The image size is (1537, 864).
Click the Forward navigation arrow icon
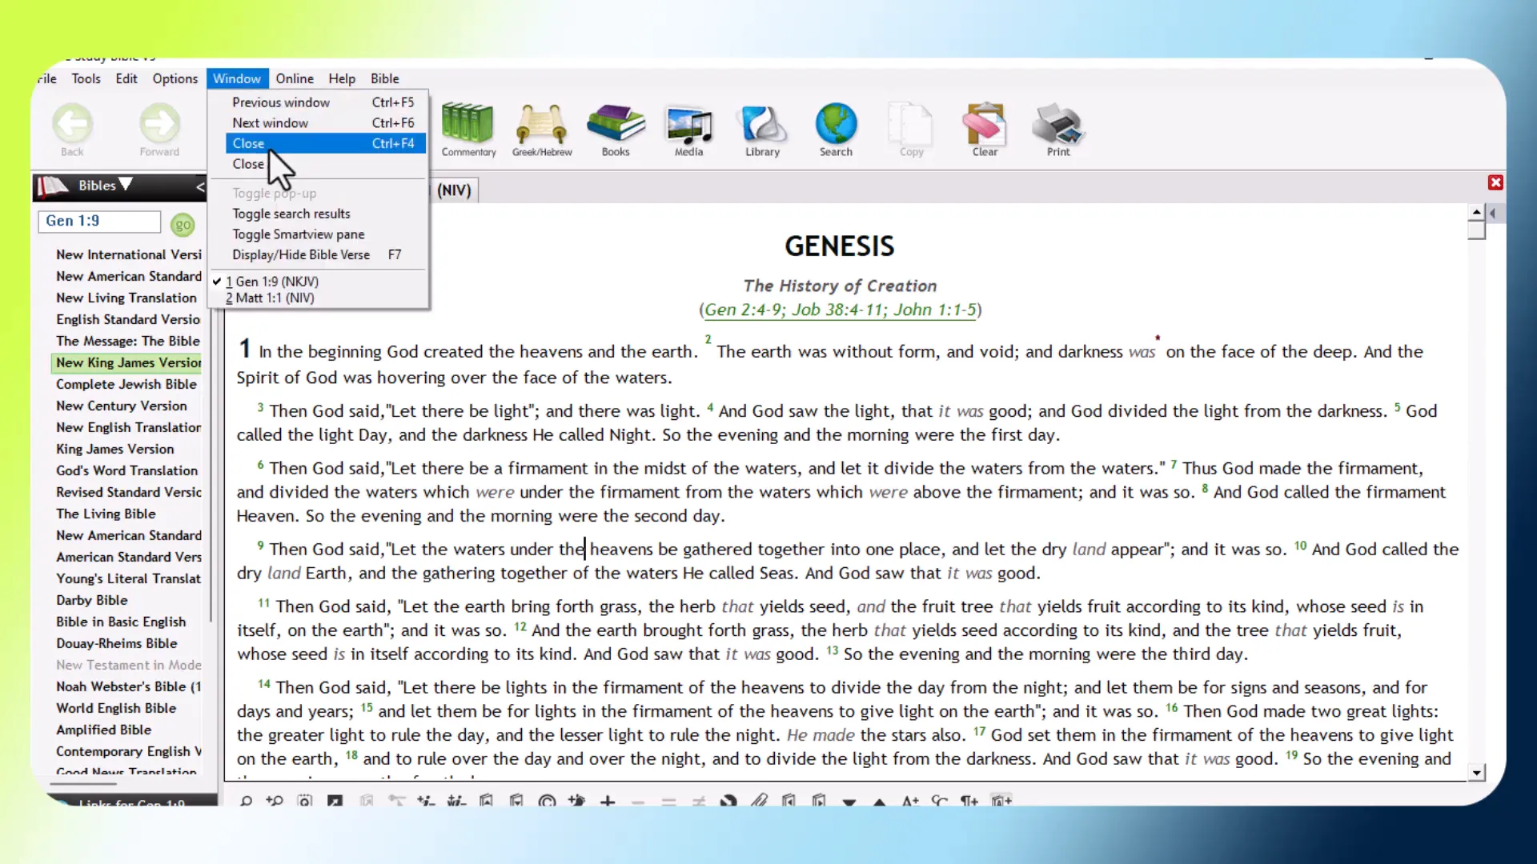159,124
